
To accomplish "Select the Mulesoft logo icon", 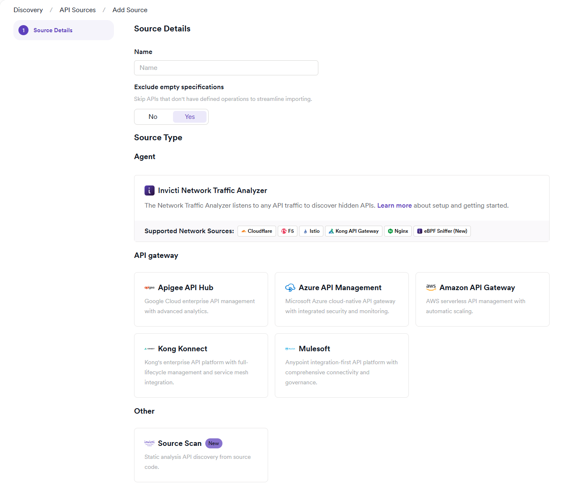I will 290,349.
